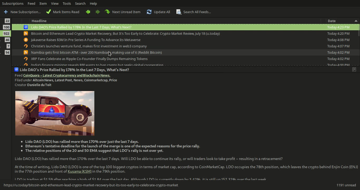360x190 pixels.
Task: Click the blue @ feed icon in the Lido DAO row
Action: coord(26,27)
